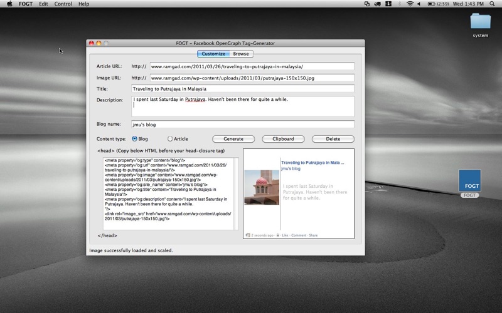The height and width of the screenshot is (313, 502).
Task: Click the Blog name input field
Action: coord(243,124)
